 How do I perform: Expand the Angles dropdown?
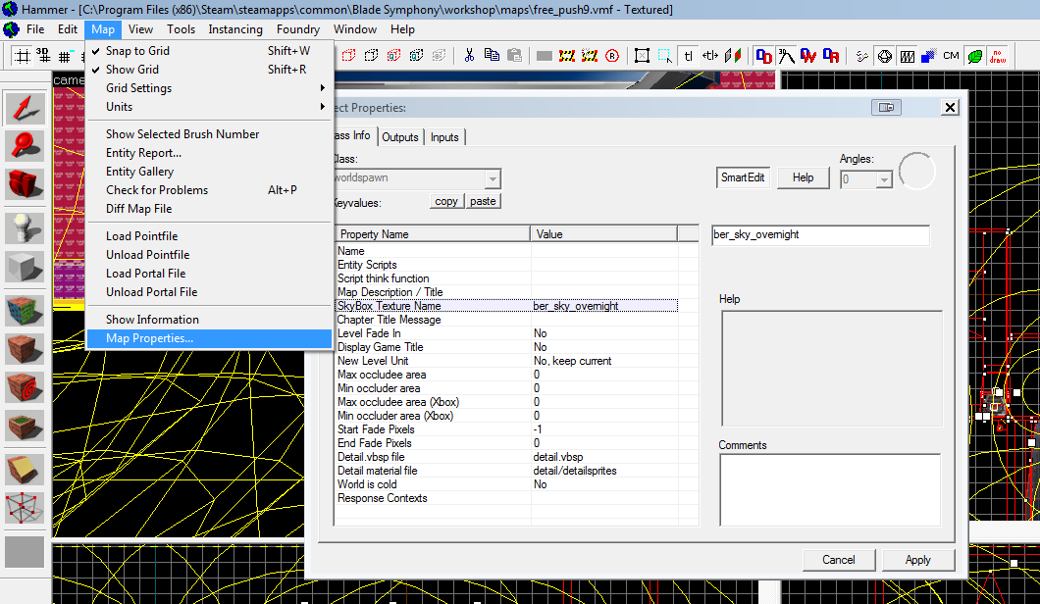[883, 179]
